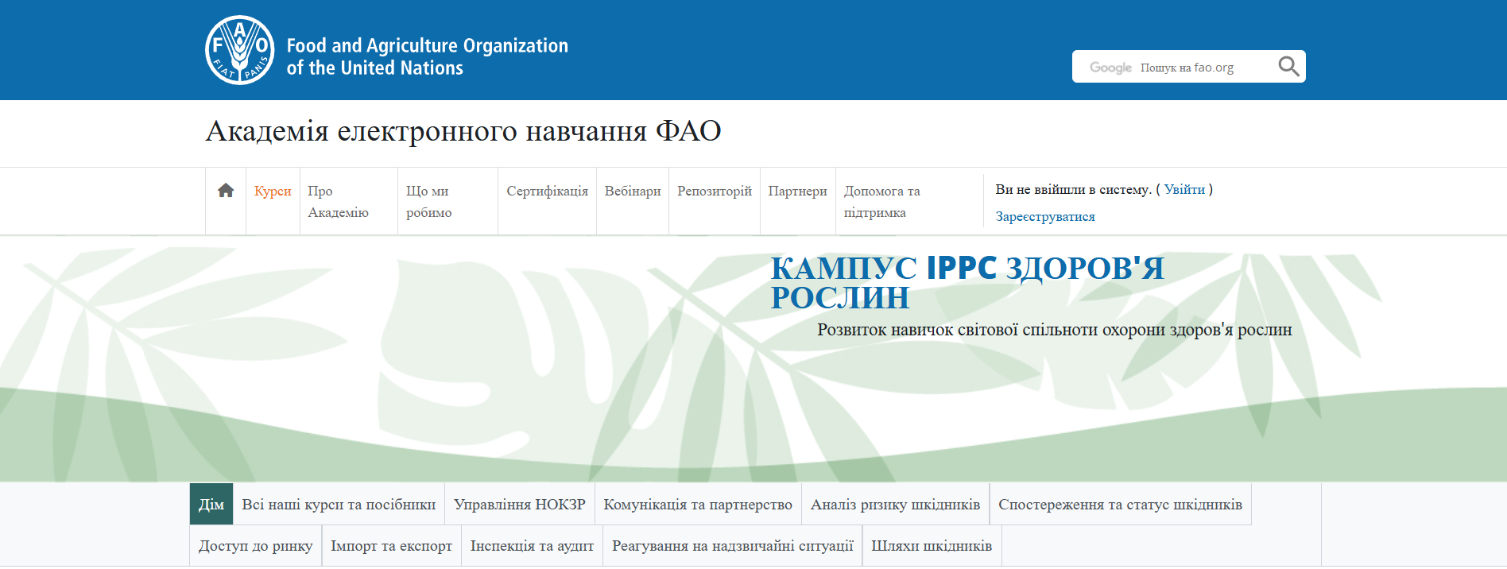Click the Увійти login link
This screenshot has height=569, width=1507.
[1184, 190]
